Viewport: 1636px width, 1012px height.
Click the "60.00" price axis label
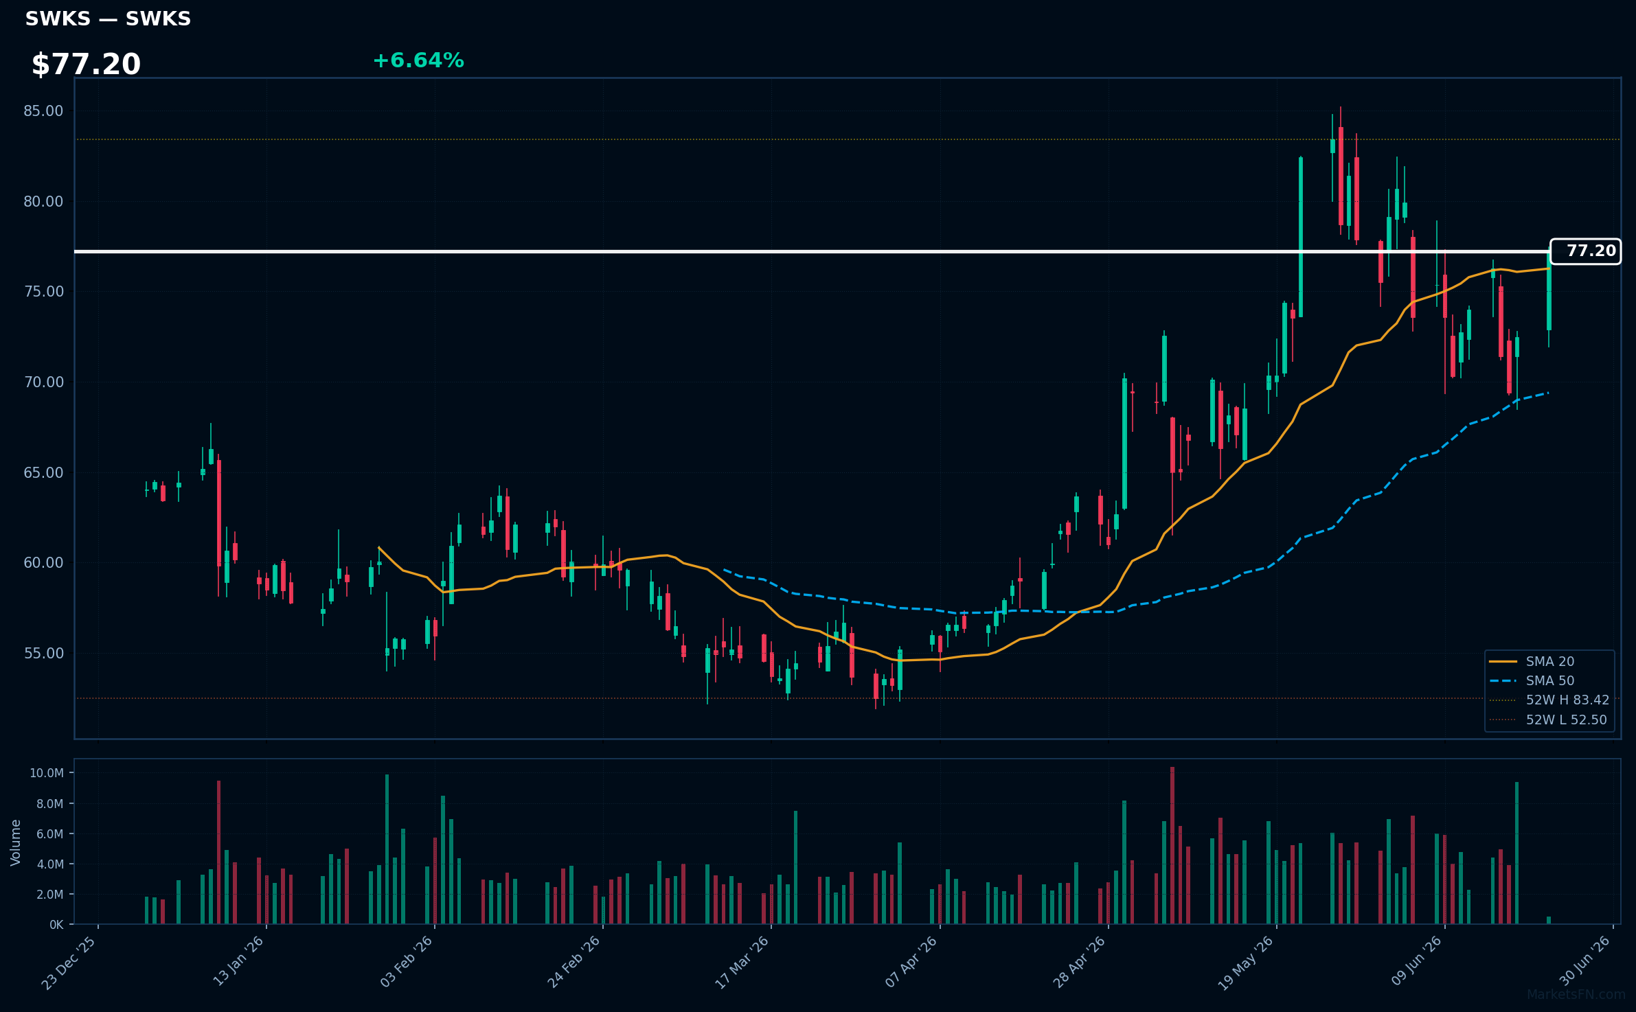43,563
